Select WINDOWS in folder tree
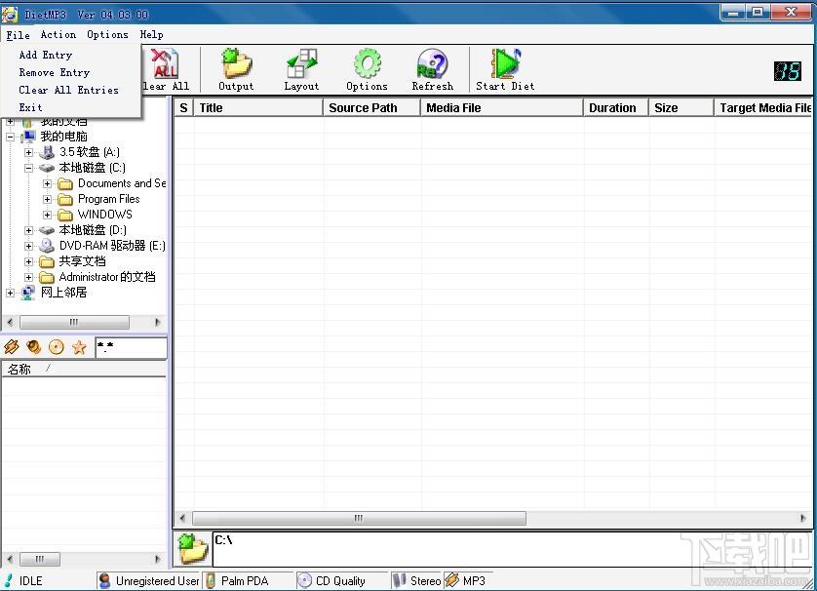This screenshot has height=591, width=817. click(x=104, y=215)
